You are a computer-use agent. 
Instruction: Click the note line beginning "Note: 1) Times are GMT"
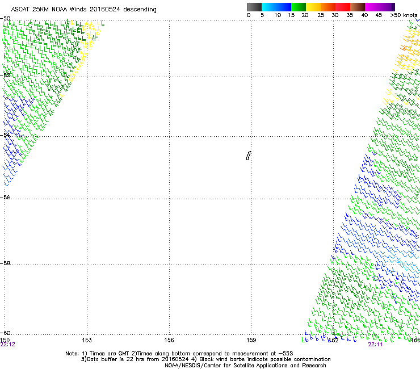tap(179, 354)
